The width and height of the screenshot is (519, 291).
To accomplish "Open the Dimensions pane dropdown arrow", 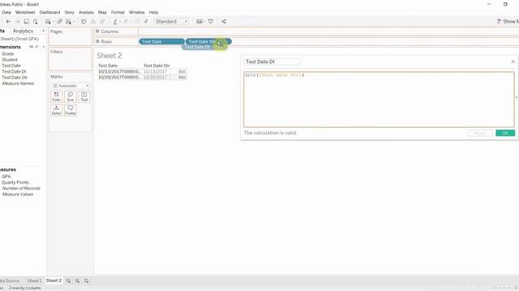I will 43,47.
